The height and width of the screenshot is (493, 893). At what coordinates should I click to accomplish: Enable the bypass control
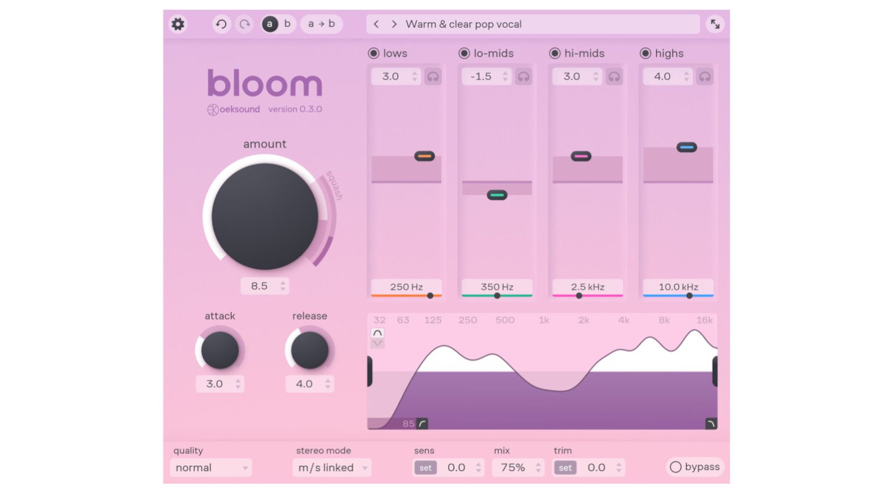694,467
